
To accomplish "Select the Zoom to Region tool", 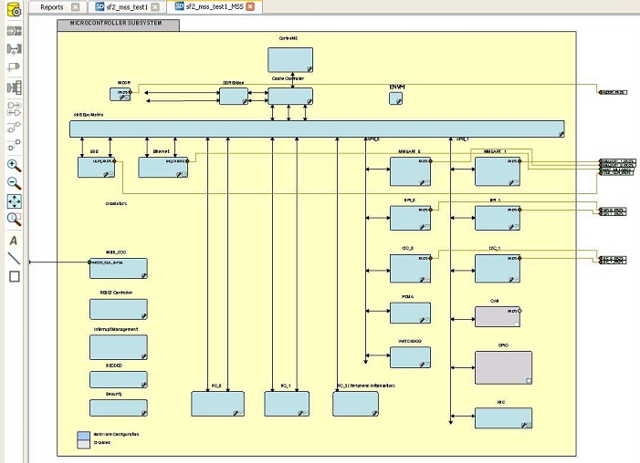I will pyautogui.click(x=14, y=220).
